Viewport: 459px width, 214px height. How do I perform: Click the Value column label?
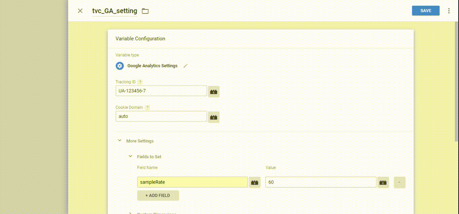[x=270, y=168]
